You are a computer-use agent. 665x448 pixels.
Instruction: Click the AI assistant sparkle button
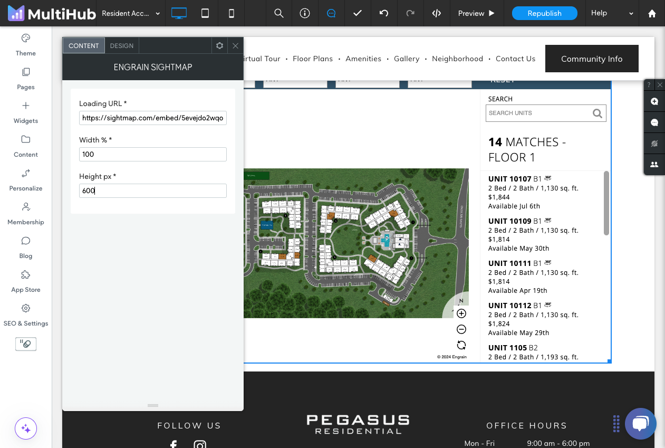[x=26, y=428]
